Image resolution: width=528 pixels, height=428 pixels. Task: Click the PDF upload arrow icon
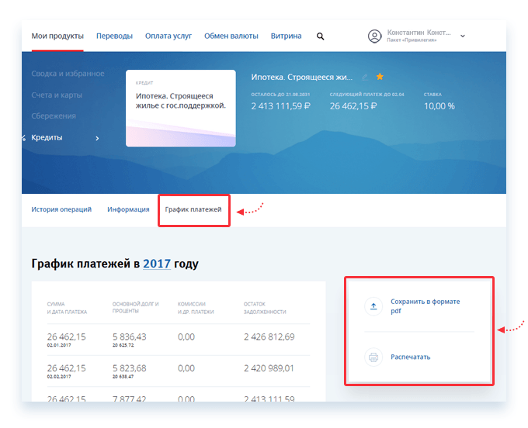click(373, 306)
